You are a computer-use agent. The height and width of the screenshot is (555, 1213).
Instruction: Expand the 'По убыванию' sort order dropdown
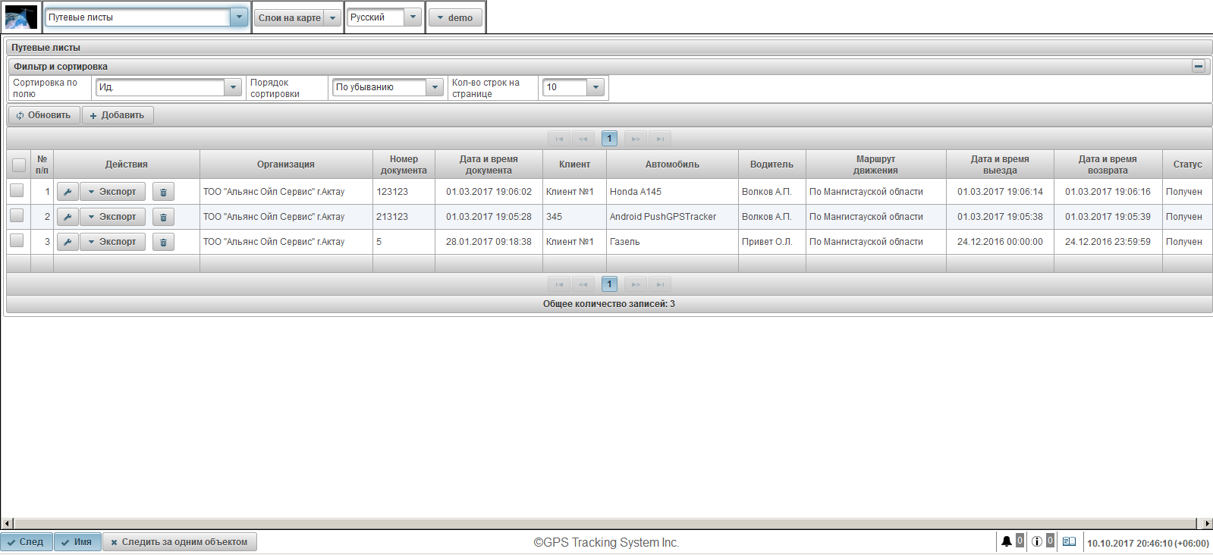point(435,87)
